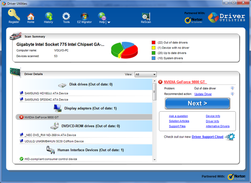Click Driver Support Cloud gear icon

click(230, 137)
